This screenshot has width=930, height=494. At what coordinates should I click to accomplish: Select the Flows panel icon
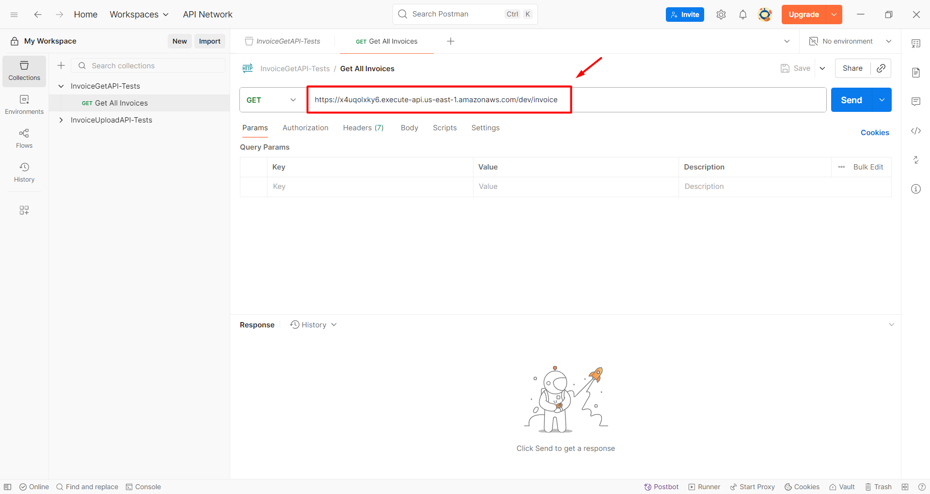24,139
